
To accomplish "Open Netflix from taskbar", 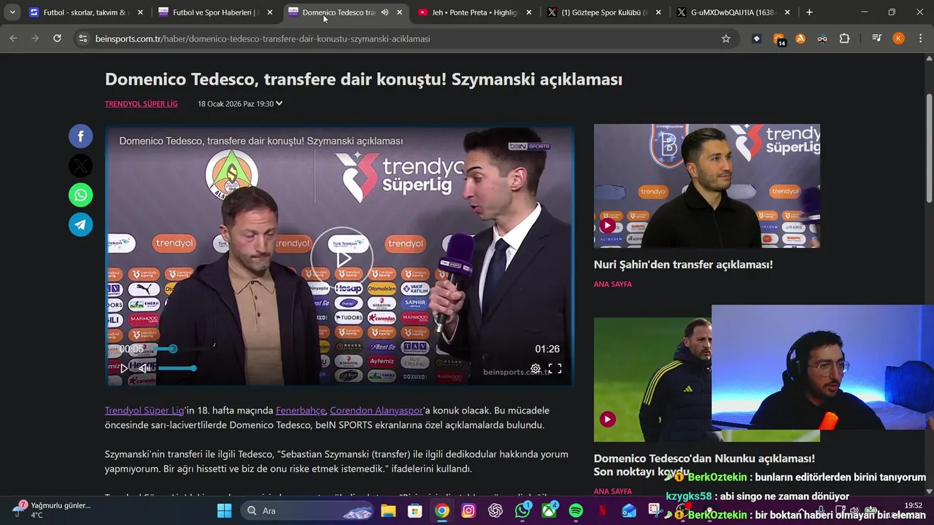I will 603,510.
